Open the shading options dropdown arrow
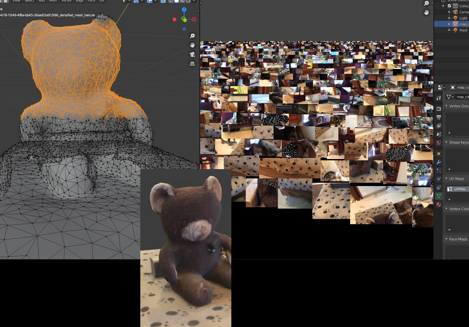Image resolution: width=469 pixels, height=327 pixels. pyautogui.click(x=194, y=1)
